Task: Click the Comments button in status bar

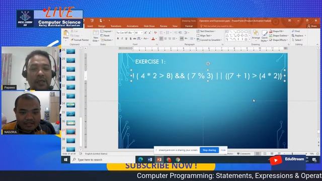Action: click(x=244, y=154)
